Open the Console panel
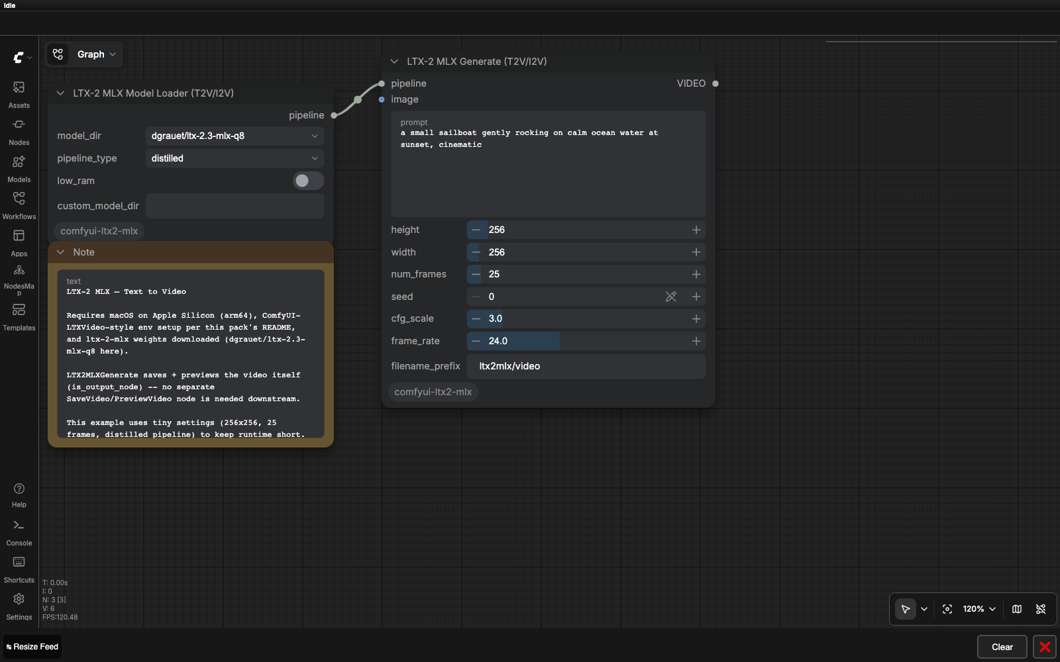1060x662 pixels. pyautogui.click(x=19, y=532)
